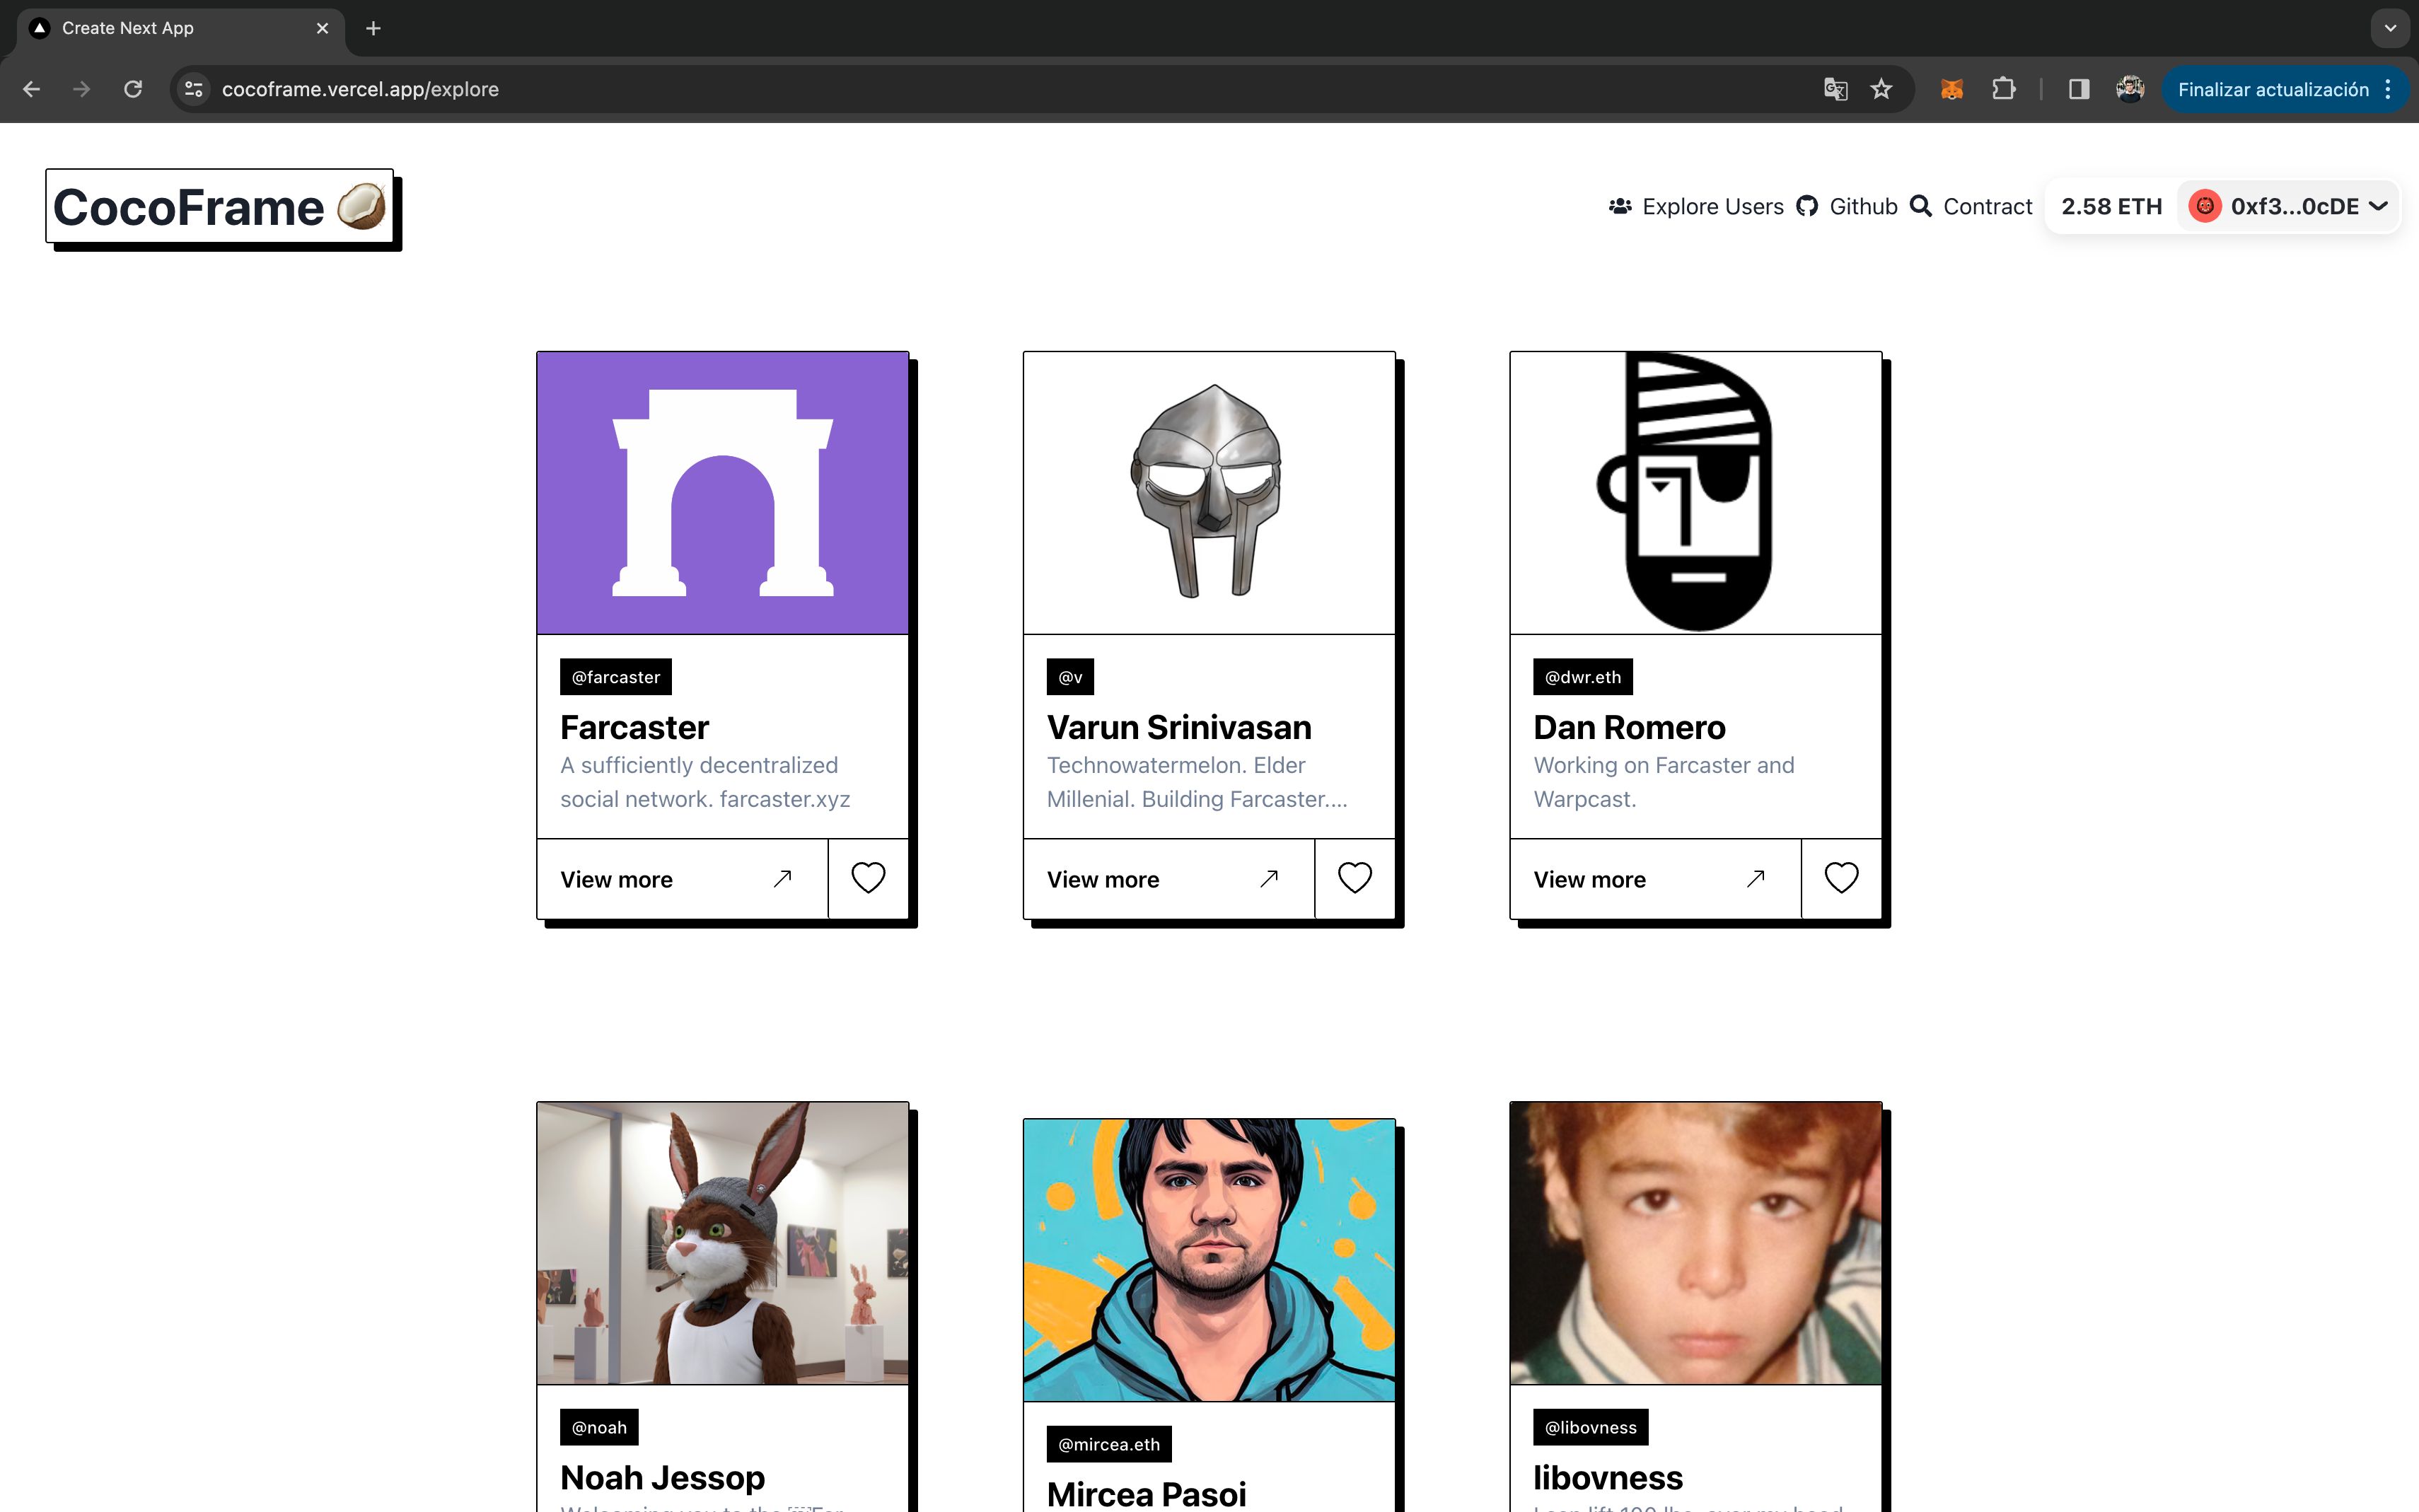The width and height of the screenshot is (2419, 1512).
Task: Click arrow icon on Varun View more
Action: pyautogui.click(x=1269, y=878)
